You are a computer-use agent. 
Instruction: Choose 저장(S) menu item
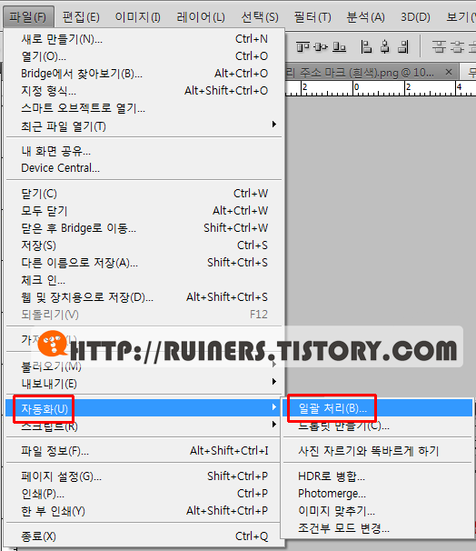(144, 245)
